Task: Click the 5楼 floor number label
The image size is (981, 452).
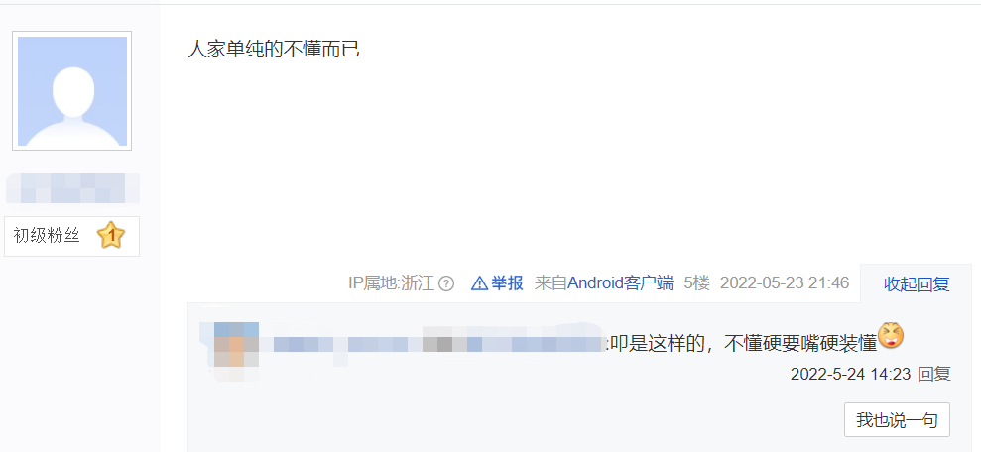Action: click(697, 283)
